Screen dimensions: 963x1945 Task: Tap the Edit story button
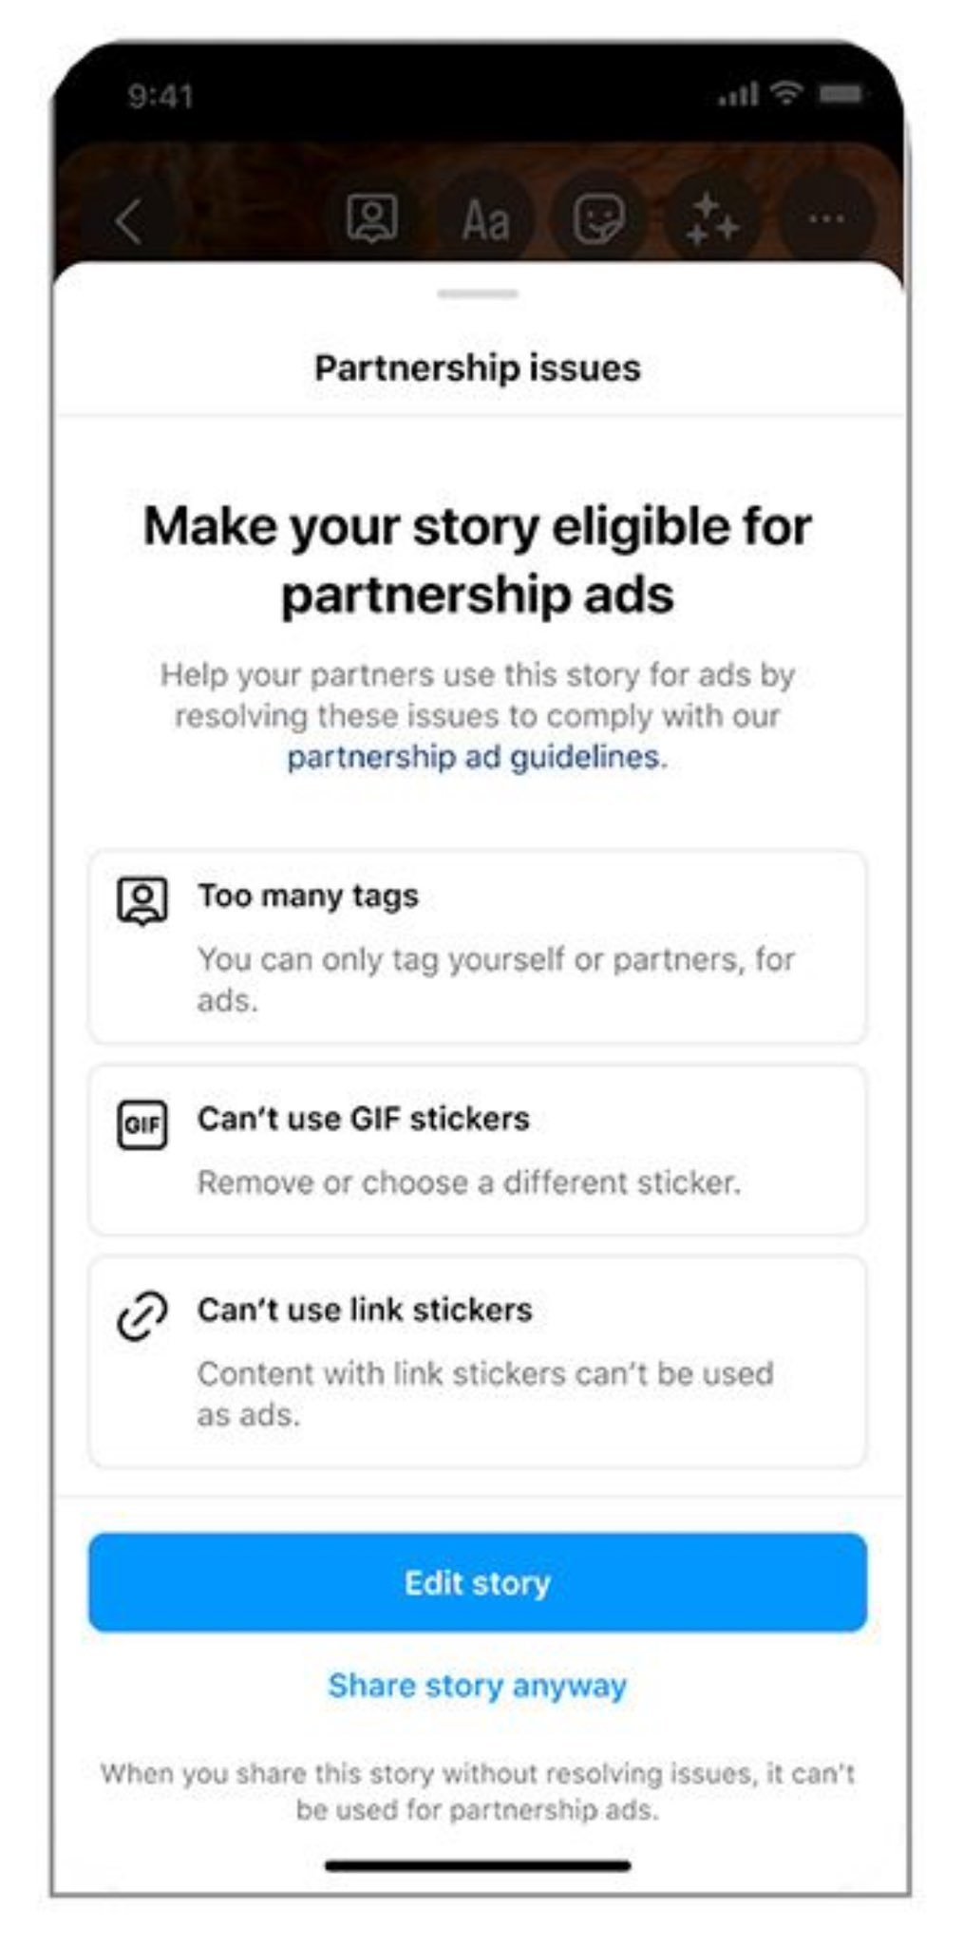tap(478, 1582)
